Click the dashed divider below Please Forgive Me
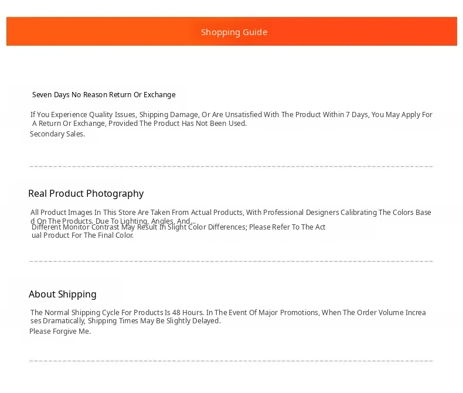The height and width of the screenshot is (393, 463). click(x=231, y=361)
